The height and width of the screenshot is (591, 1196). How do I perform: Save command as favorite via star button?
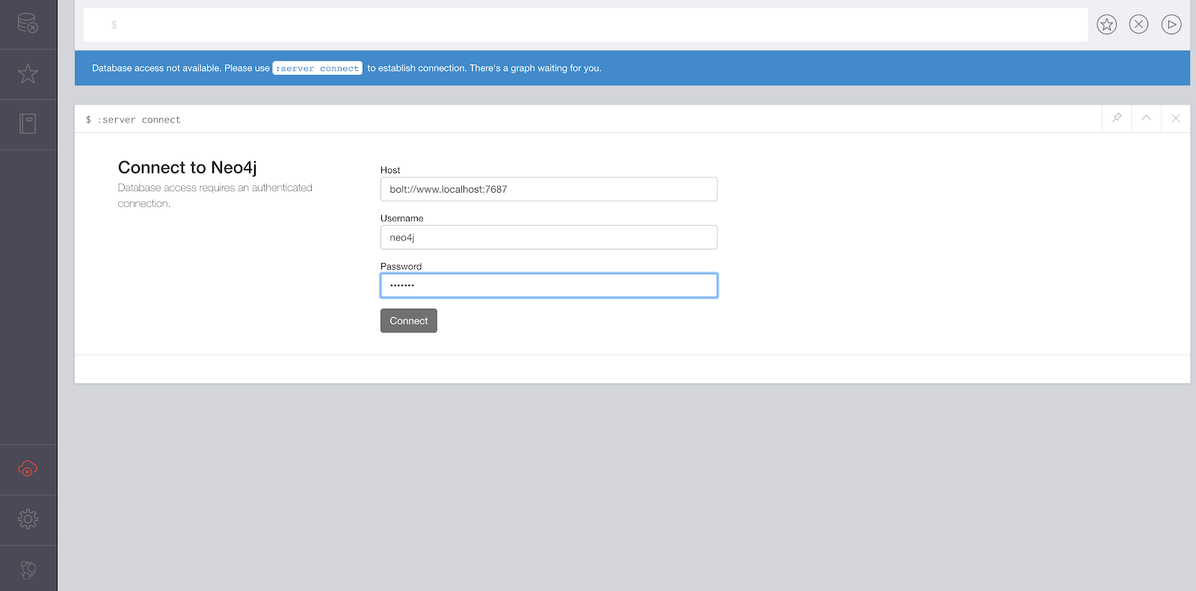click(x=1106, y=25)
